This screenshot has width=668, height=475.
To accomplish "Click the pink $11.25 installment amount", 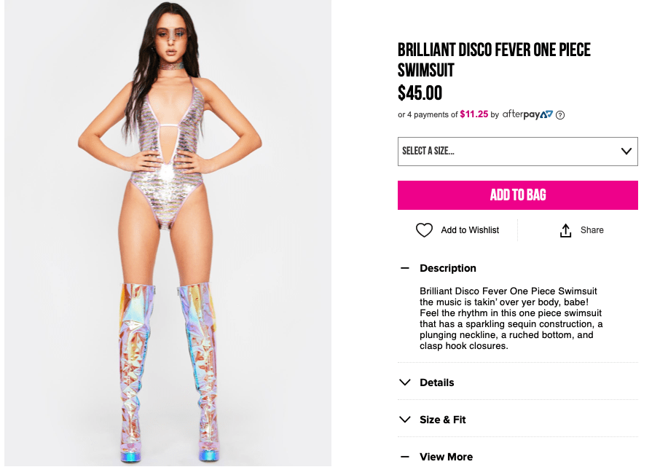I will pos(474,114).
